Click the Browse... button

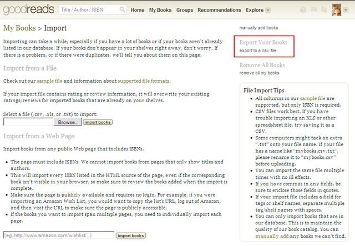pos(68,122)
